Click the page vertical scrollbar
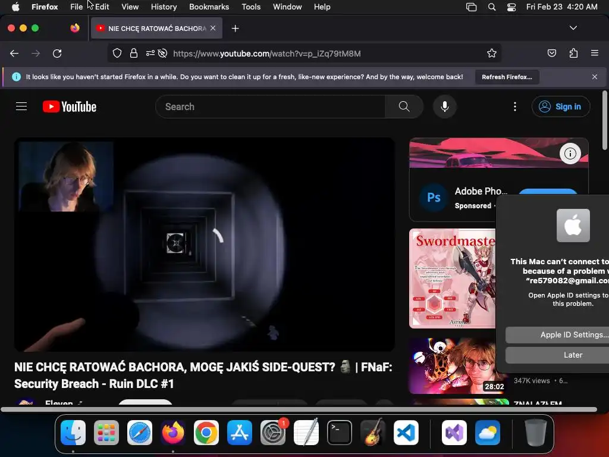The width and height of the screenshot is (609, 457). point(604,120)
